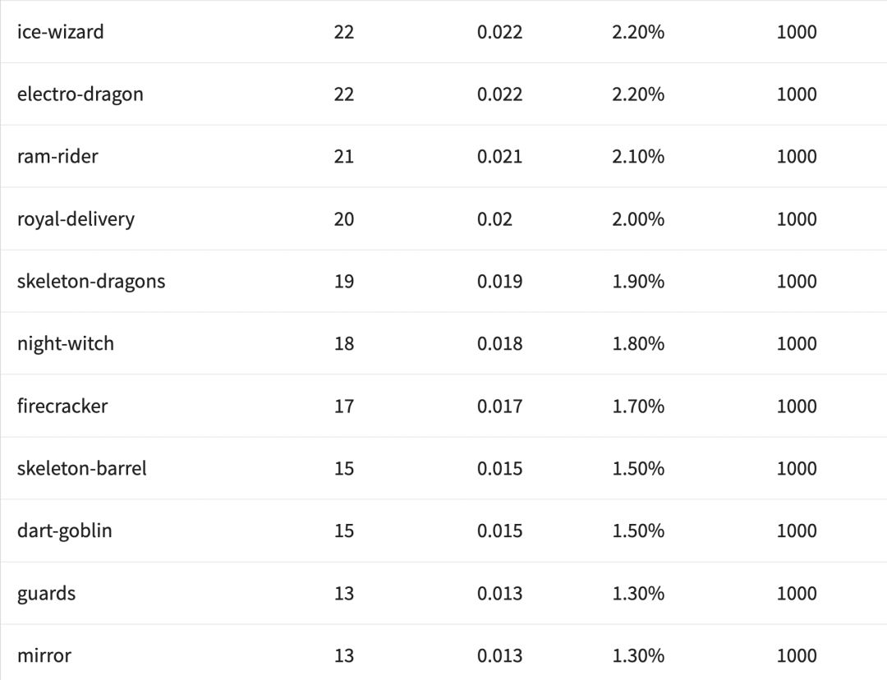Image resolution: width=887 pixels, height=680 pixels.
Task: Select skeleton-barrel in the table
Action: pos(82,469)
